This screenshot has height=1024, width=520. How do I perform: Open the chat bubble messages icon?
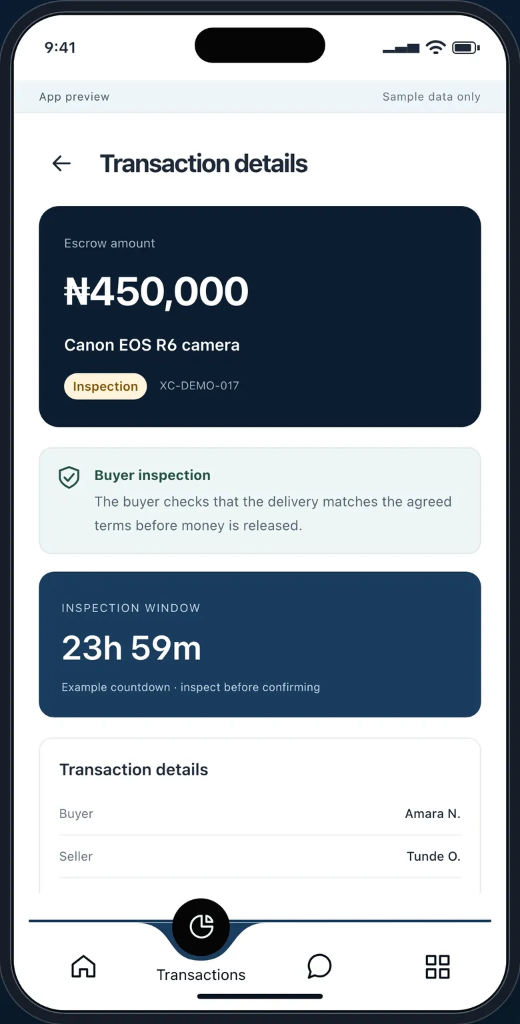point(319,966)
